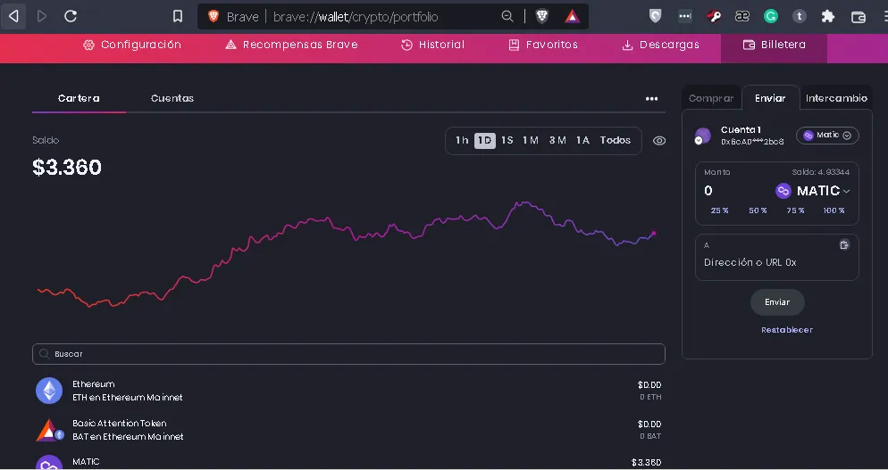
Task: Click the 0x6cA0***2bc8 account address
Action: point(752,142)
